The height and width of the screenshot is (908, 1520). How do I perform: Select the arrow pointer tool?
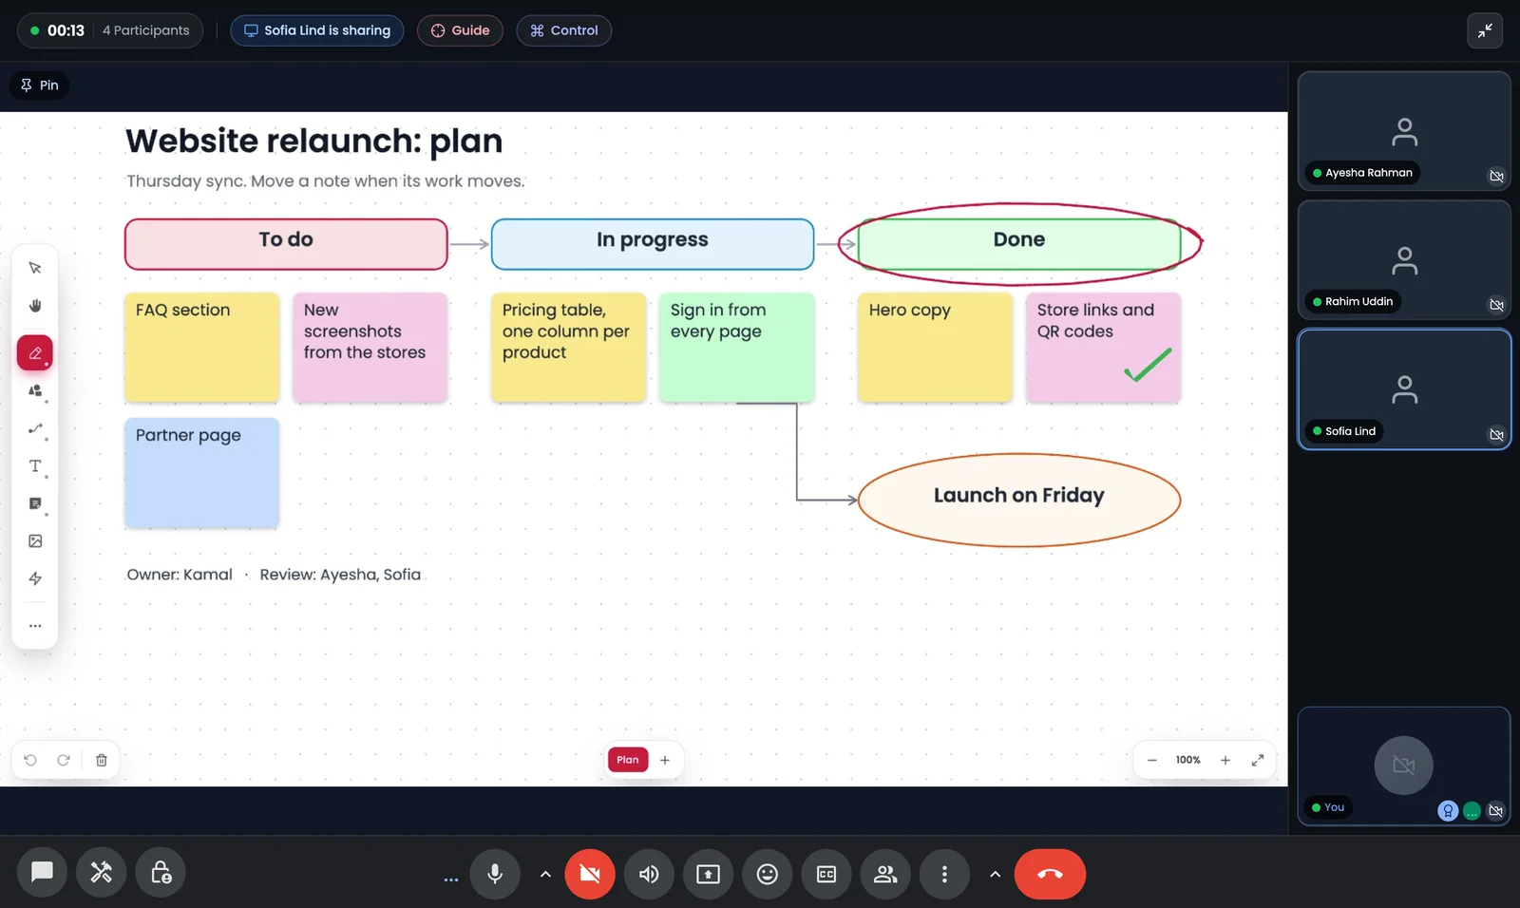(35, 268)
